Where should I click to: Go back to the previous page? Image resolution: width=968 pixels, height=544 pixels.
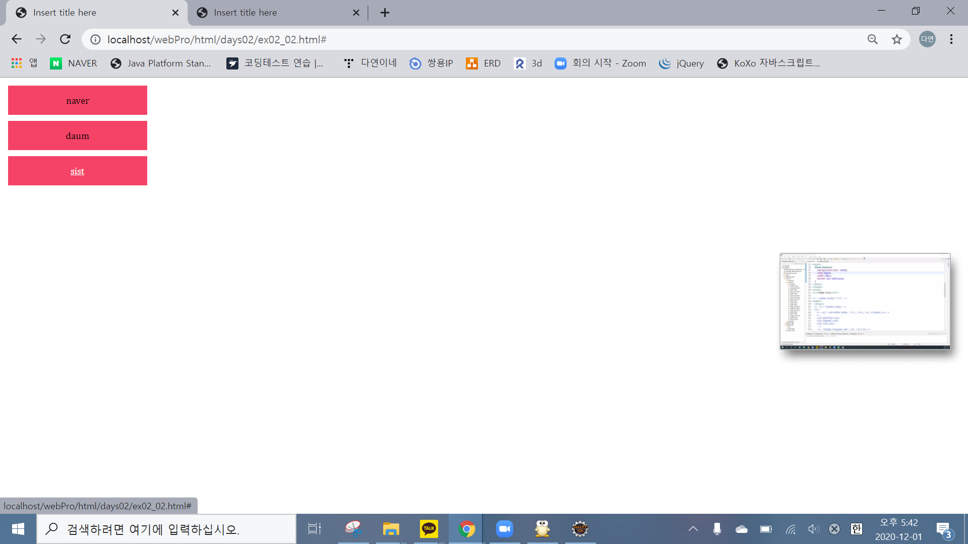point(17,39)
